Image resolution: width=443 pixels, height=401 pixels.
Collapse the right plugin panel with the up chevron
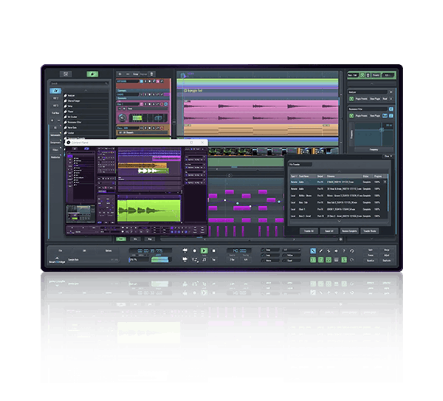click(x=371, y=83)
